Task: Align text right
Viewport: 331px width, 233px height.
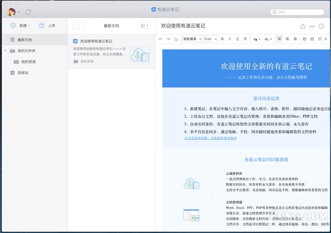Action: click(x=295, y=39)
